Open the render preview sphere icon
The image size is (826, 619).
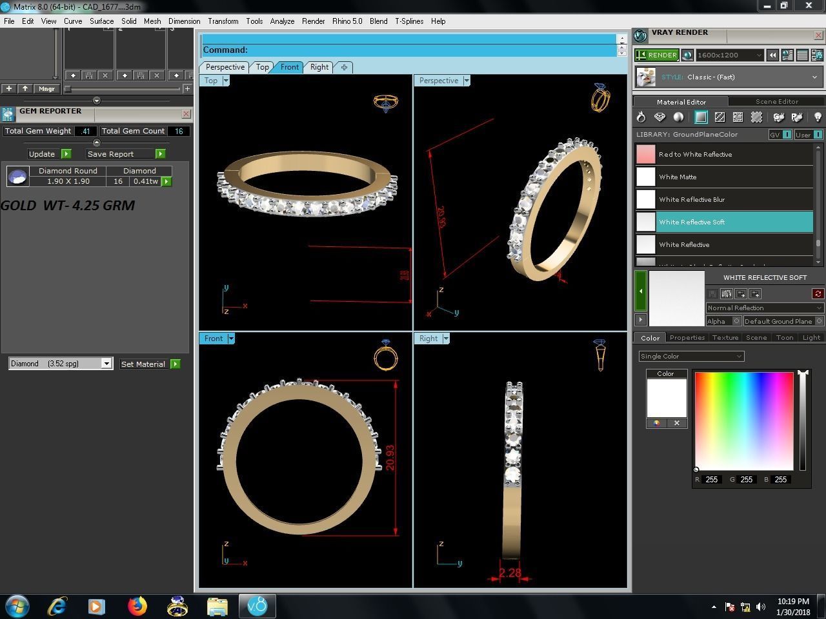coord(687,55)
